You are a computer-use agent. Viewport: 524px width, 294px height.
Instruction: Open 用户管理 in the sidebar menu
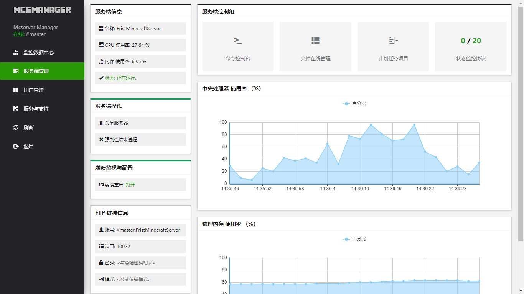pyautogui.click(x=33, y=90)
